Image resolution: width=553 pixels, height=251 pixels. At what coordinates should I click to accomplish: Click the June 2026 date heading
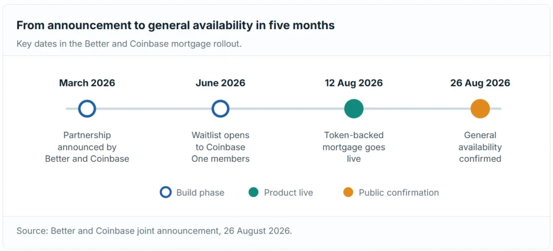[x=220, y=83]
